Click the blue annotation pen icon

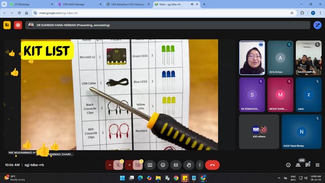click(317, 25)
